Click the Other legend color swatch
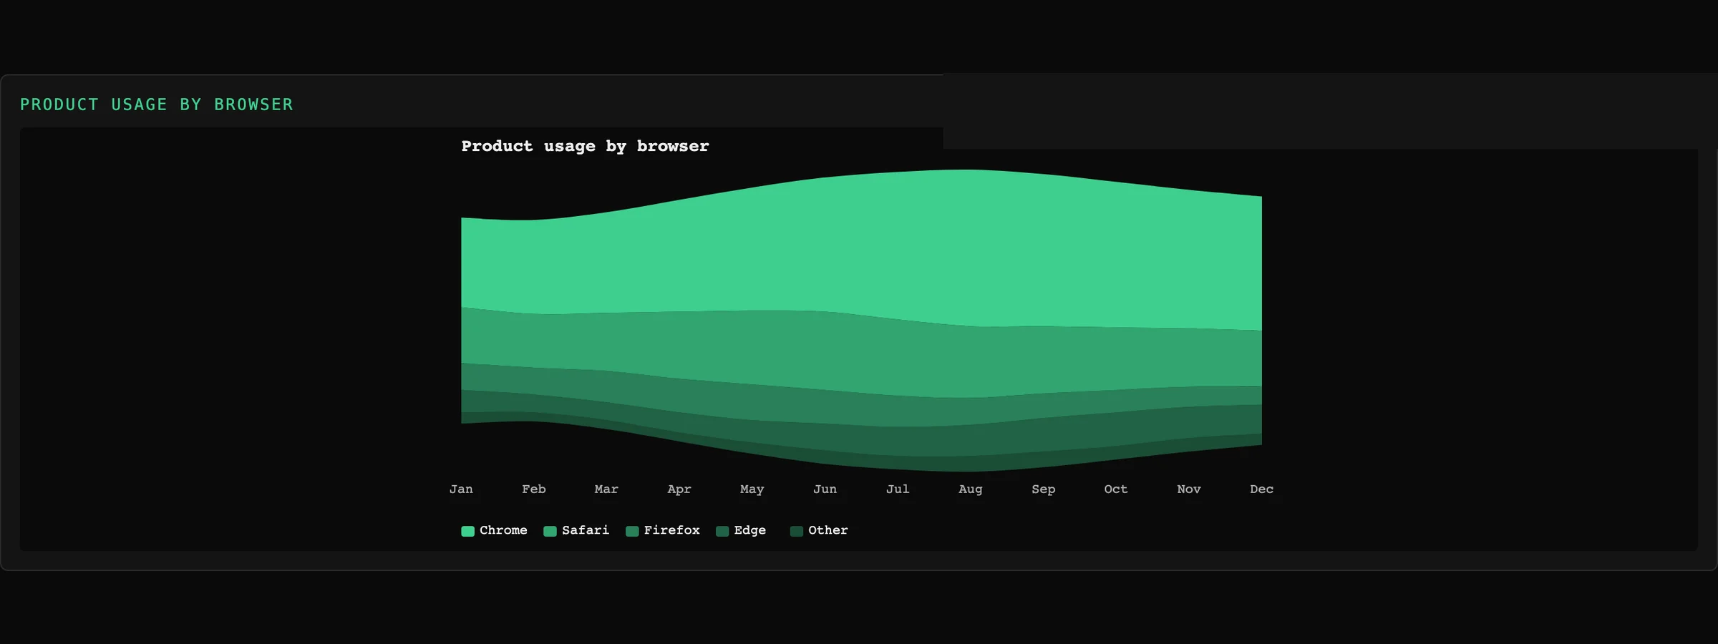 coord(796,531)
